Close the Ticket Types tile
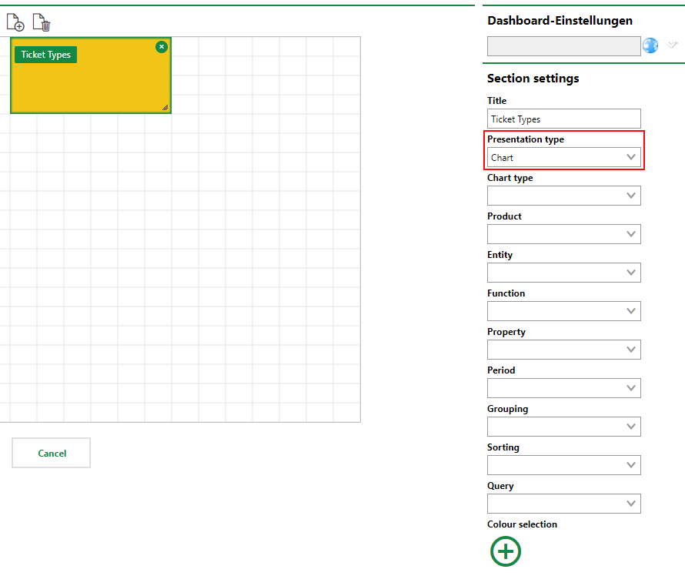The width and height of the screenshot is (685, 576). click(161, 47)
